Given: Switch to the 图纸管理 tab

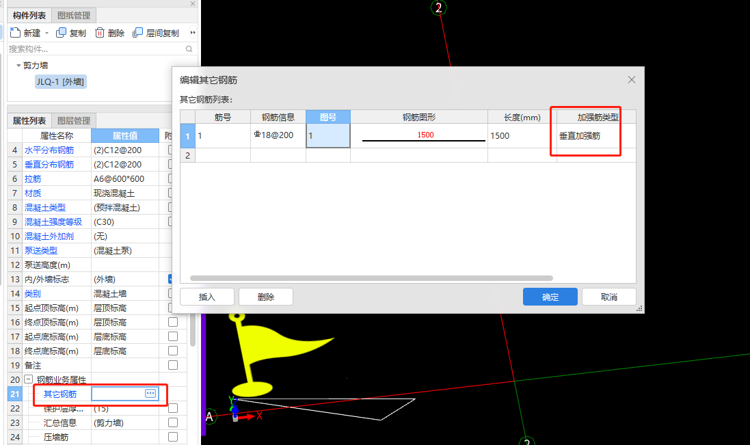Looking at the screenshot, I should (x=74, y=15).
